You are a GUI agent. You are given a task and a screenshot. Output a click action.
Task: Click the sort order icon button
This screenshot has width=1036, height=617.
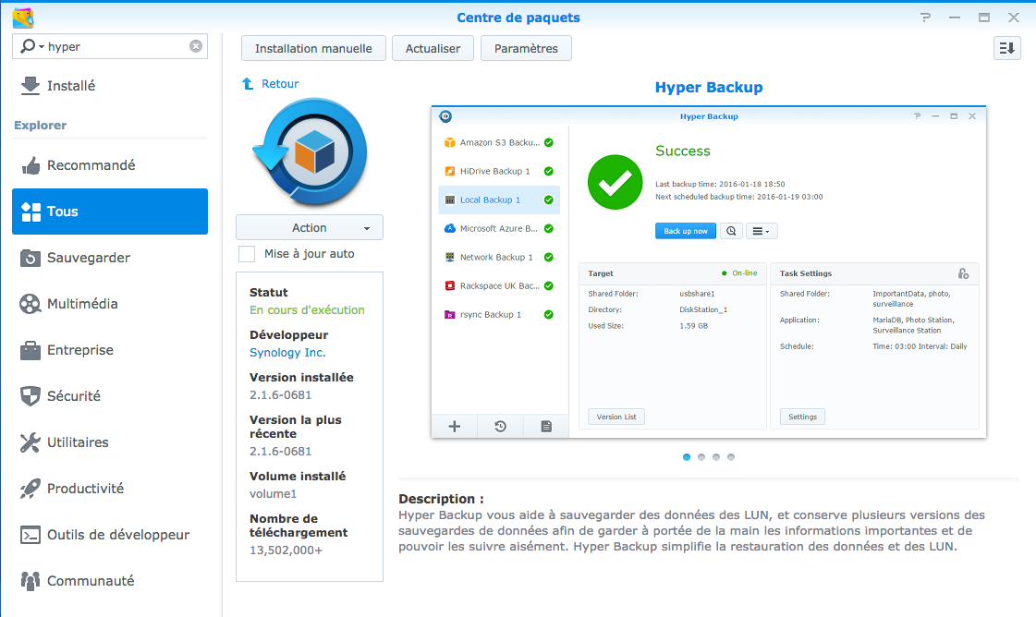1007,48
